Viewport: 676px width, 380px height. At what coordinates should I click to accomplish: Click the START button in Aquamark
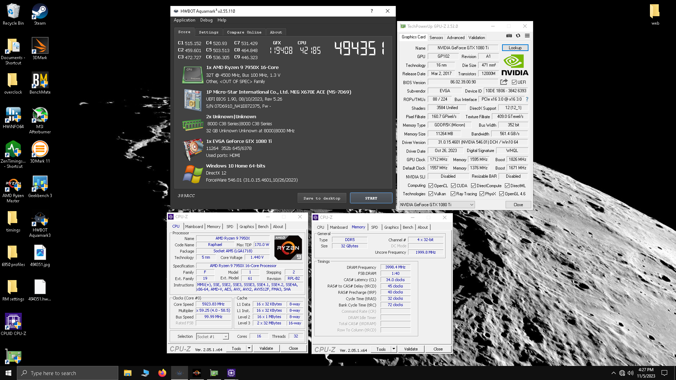click(371, 198)
